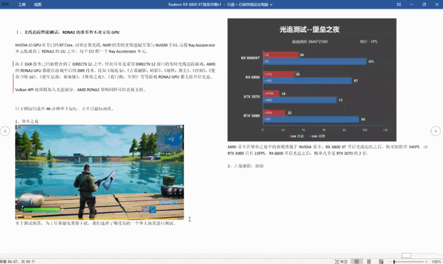Click the zoom out minus button

[389, 262]
